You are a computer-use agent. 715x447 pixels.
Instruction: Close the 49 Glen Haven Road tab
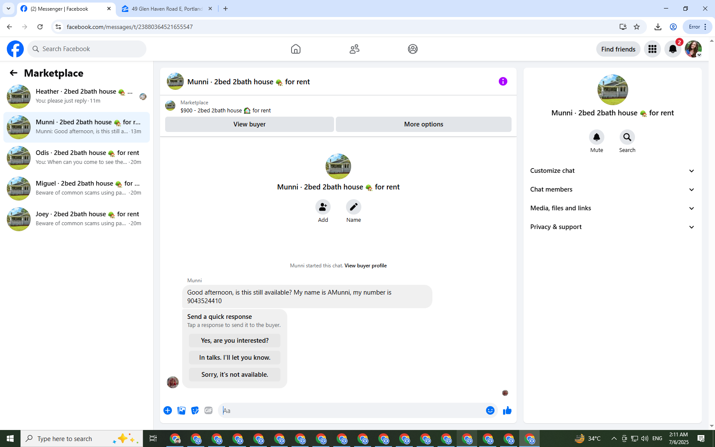tap(210, 9)
